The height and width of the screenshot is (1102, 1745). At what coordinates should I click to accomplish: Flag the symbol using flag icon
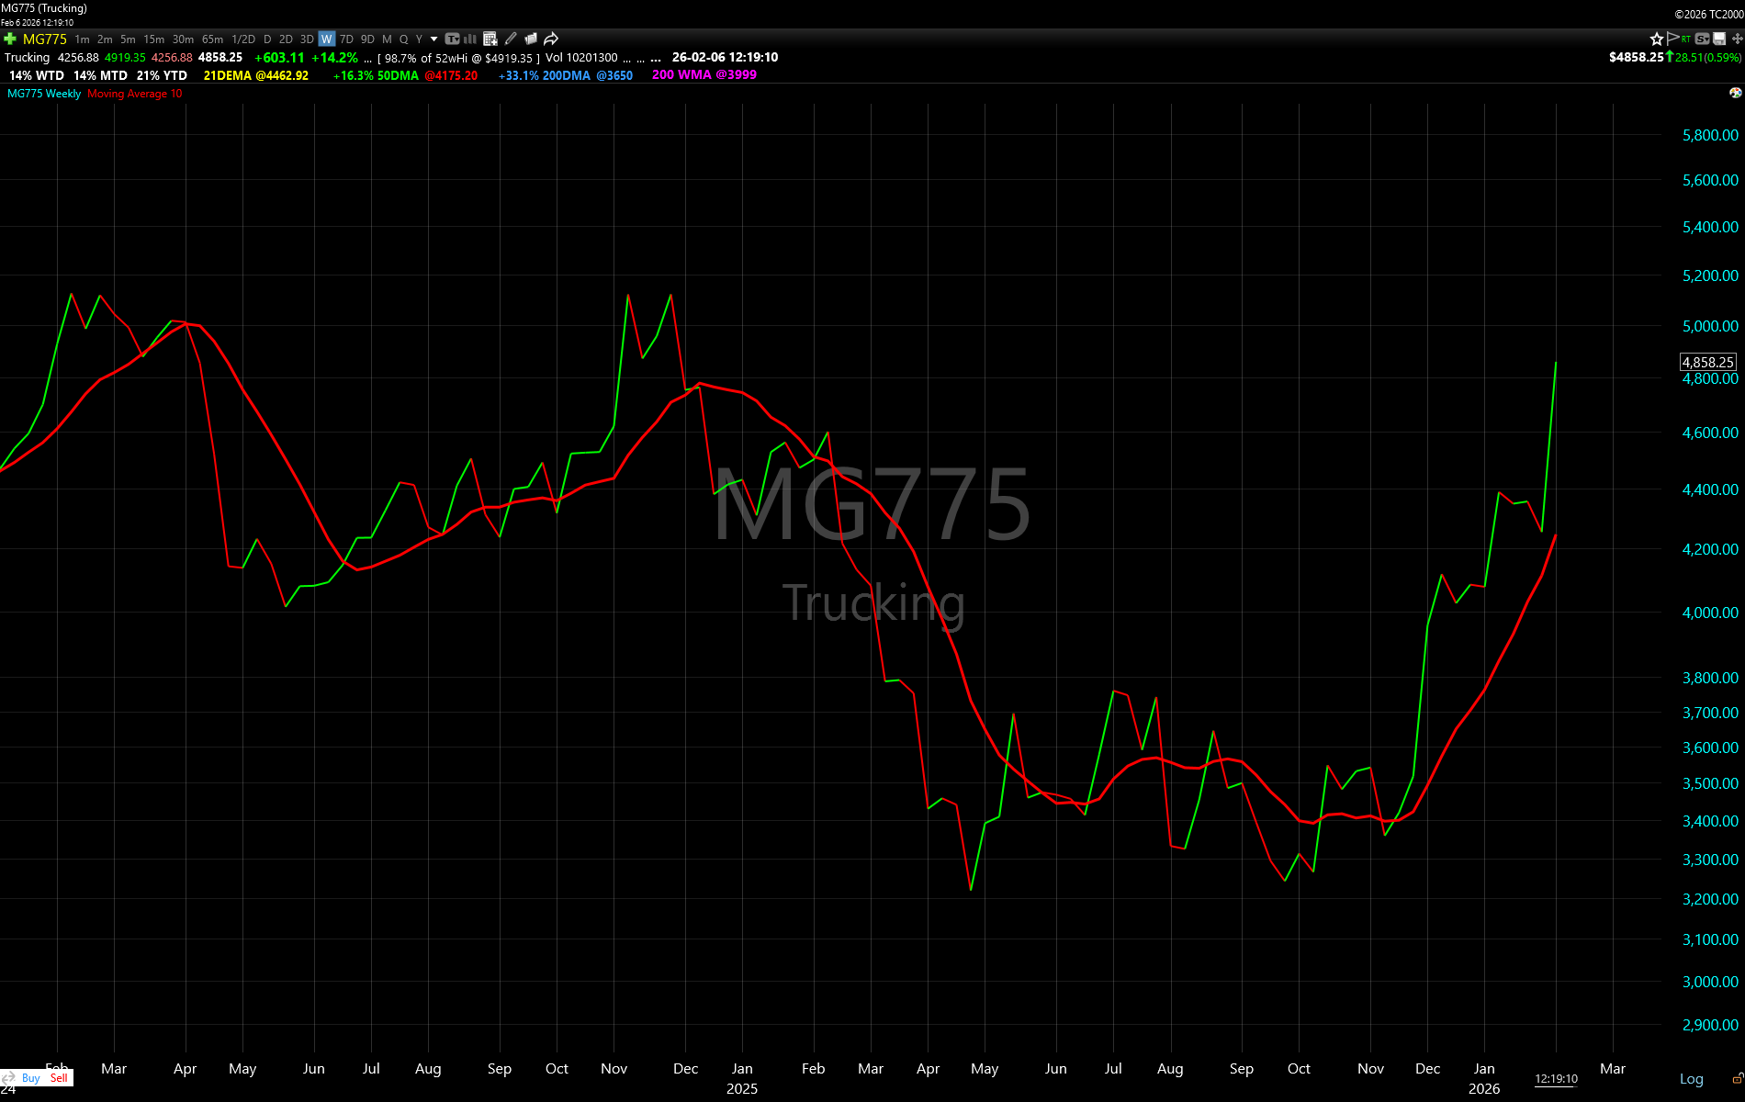1672,39
